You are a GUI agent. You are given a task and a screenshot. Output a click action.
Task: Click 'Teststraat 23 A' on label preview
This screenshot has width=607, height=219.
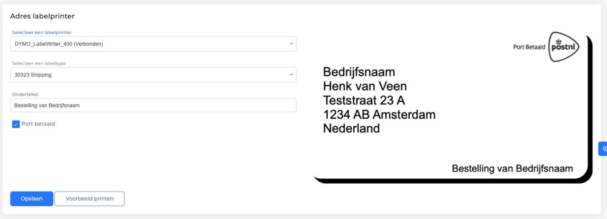point(364,100)
